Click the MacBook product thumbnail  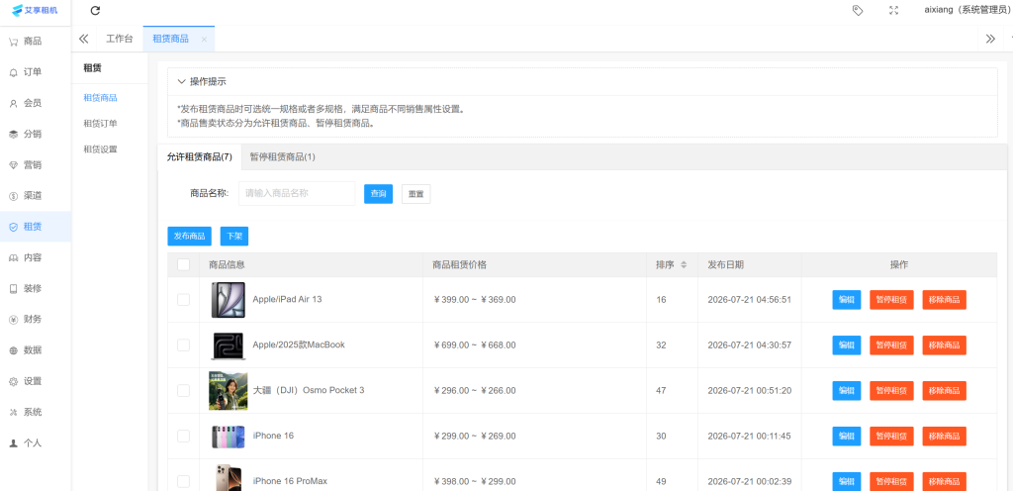[229, 345]
